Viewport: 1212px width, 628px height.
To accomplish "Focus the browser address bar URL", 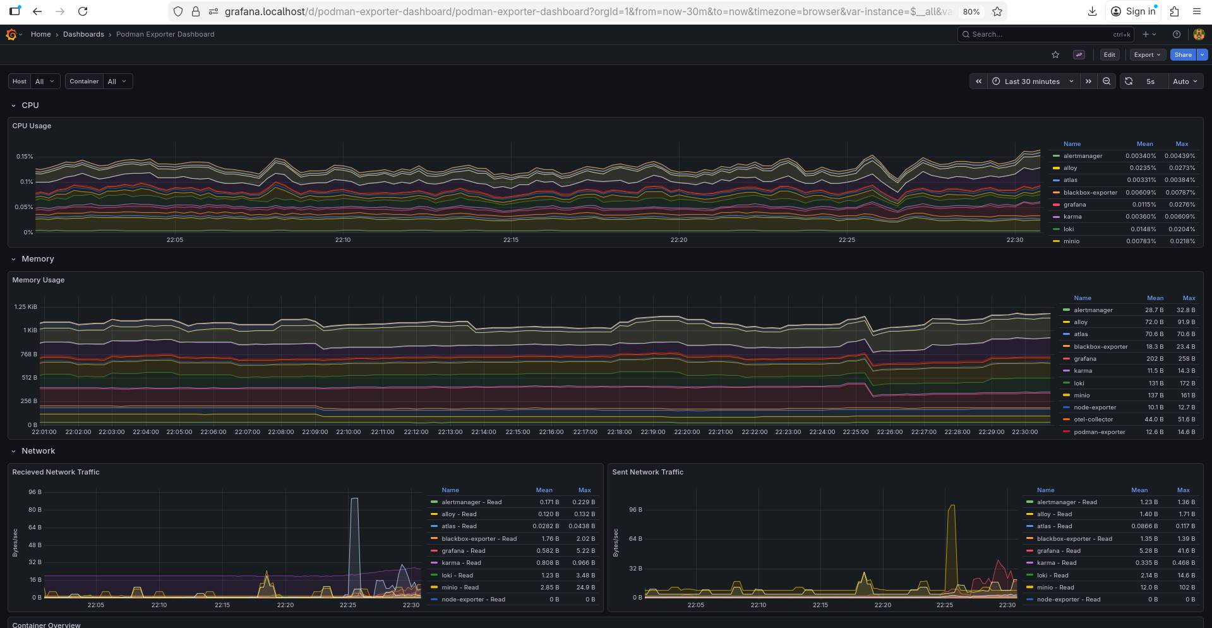I will click(587, 11).
